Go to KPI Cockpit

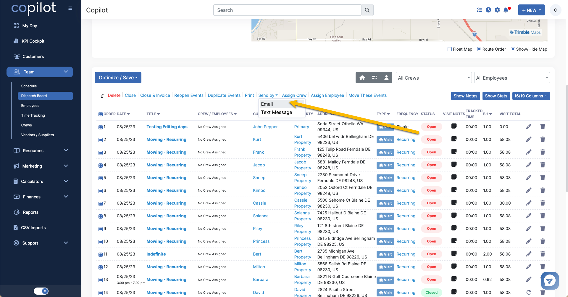point(33,41)
